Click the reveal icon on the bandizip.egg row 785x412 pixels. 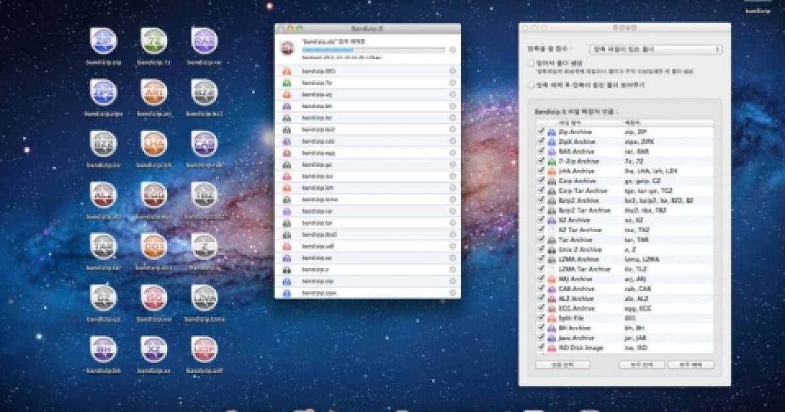453,152
